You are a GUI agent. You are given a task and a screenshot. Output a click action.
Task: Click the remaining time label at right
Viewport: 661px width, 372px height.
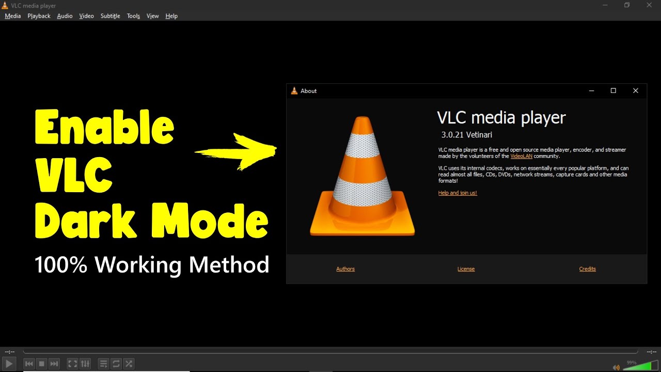click(651, 352)
